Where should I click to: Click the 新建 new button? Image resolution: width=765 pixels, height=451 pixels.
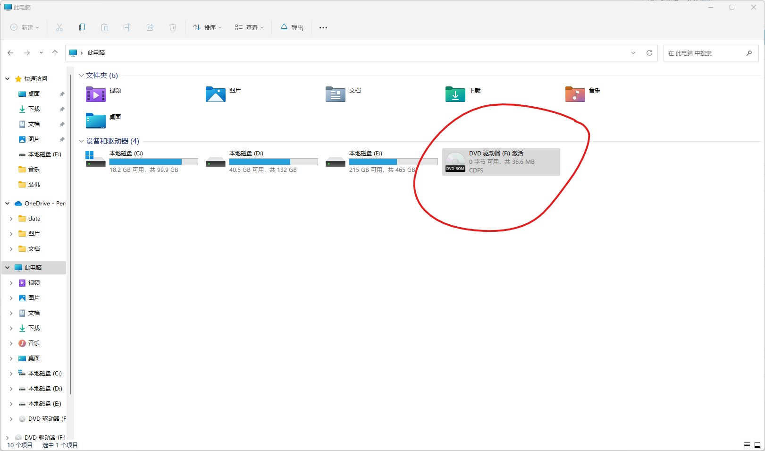tap(25, 27)
